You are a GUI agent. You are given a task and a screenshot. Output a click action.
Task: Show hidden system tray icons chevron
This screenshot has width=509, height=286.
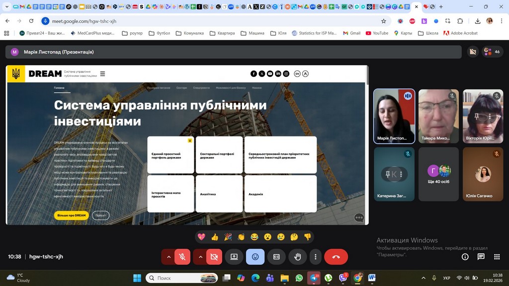[x=424, y=278]
